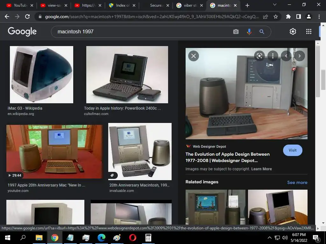Show the next image in preview
326x244 pixels.
299,56
